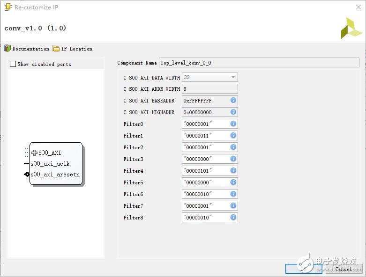The height and width of the screenshot is (277, 366).
Task: Click info icon next to Filter8
Action: pos(233,218)
